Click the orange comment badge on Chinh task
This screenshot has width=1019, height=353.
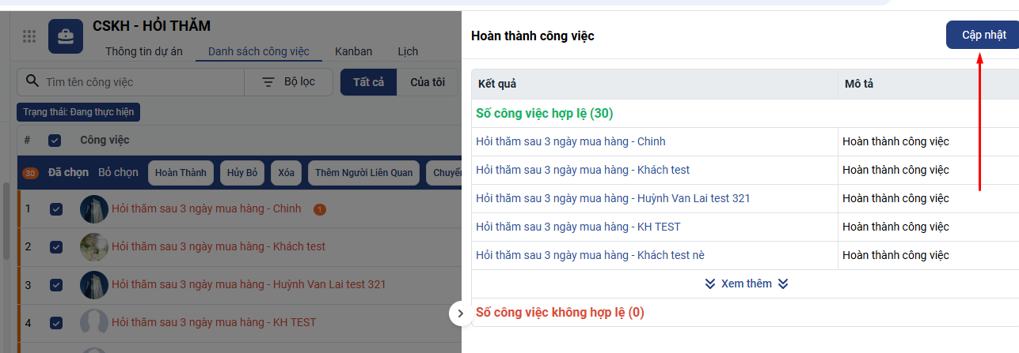pyautogui.click(x=320, y=209)
